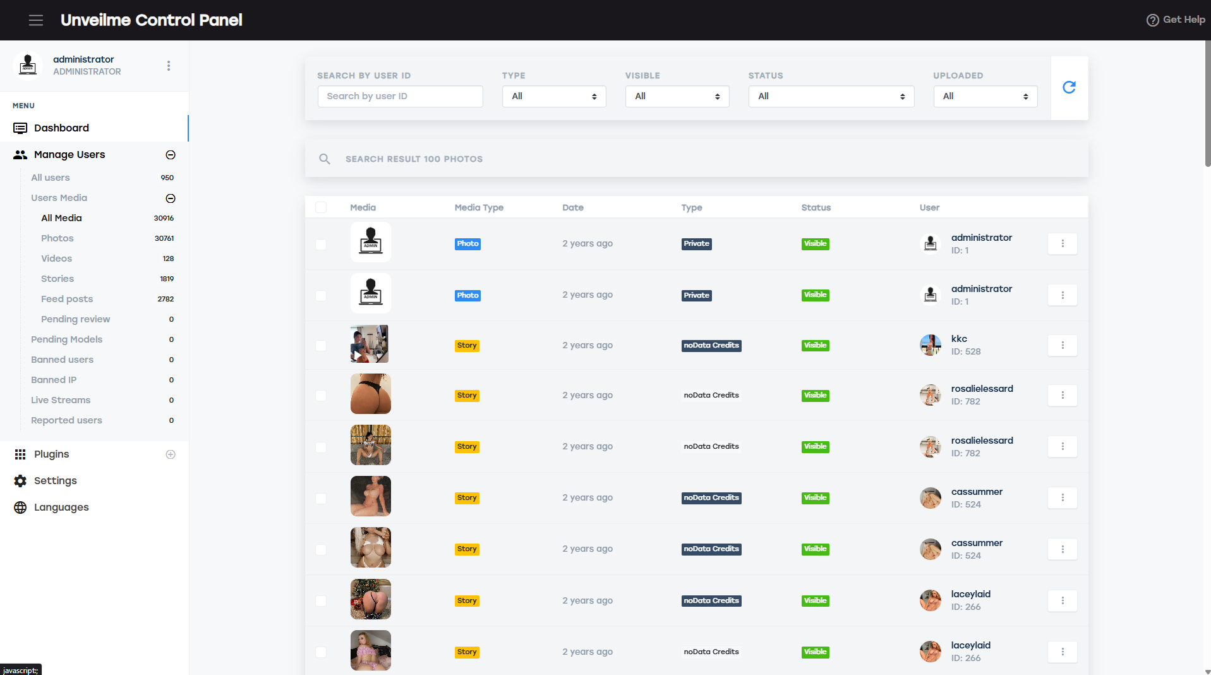
Task: Click the Languages globe icon
Action: [20, 508]
